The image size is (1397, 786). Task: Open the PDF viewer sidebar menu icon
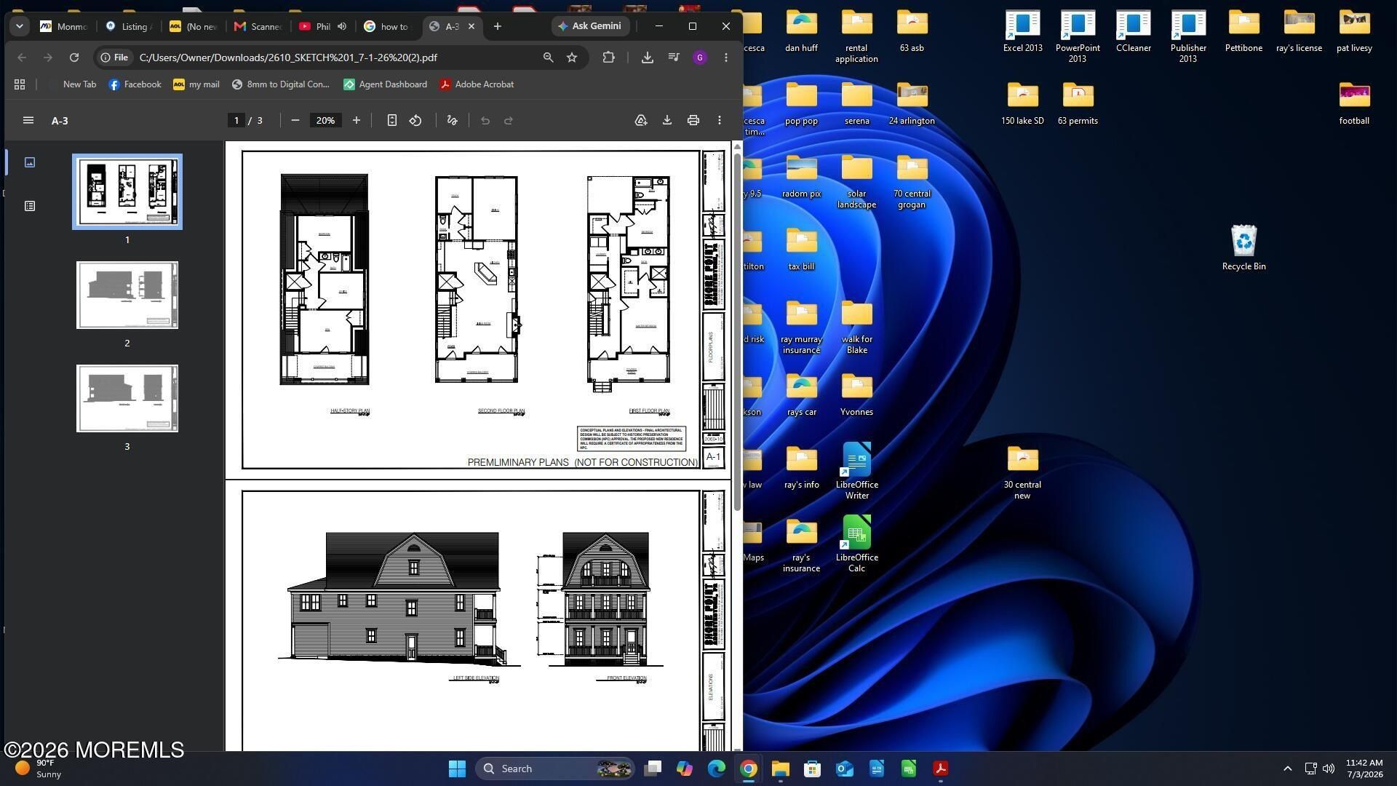28,120
